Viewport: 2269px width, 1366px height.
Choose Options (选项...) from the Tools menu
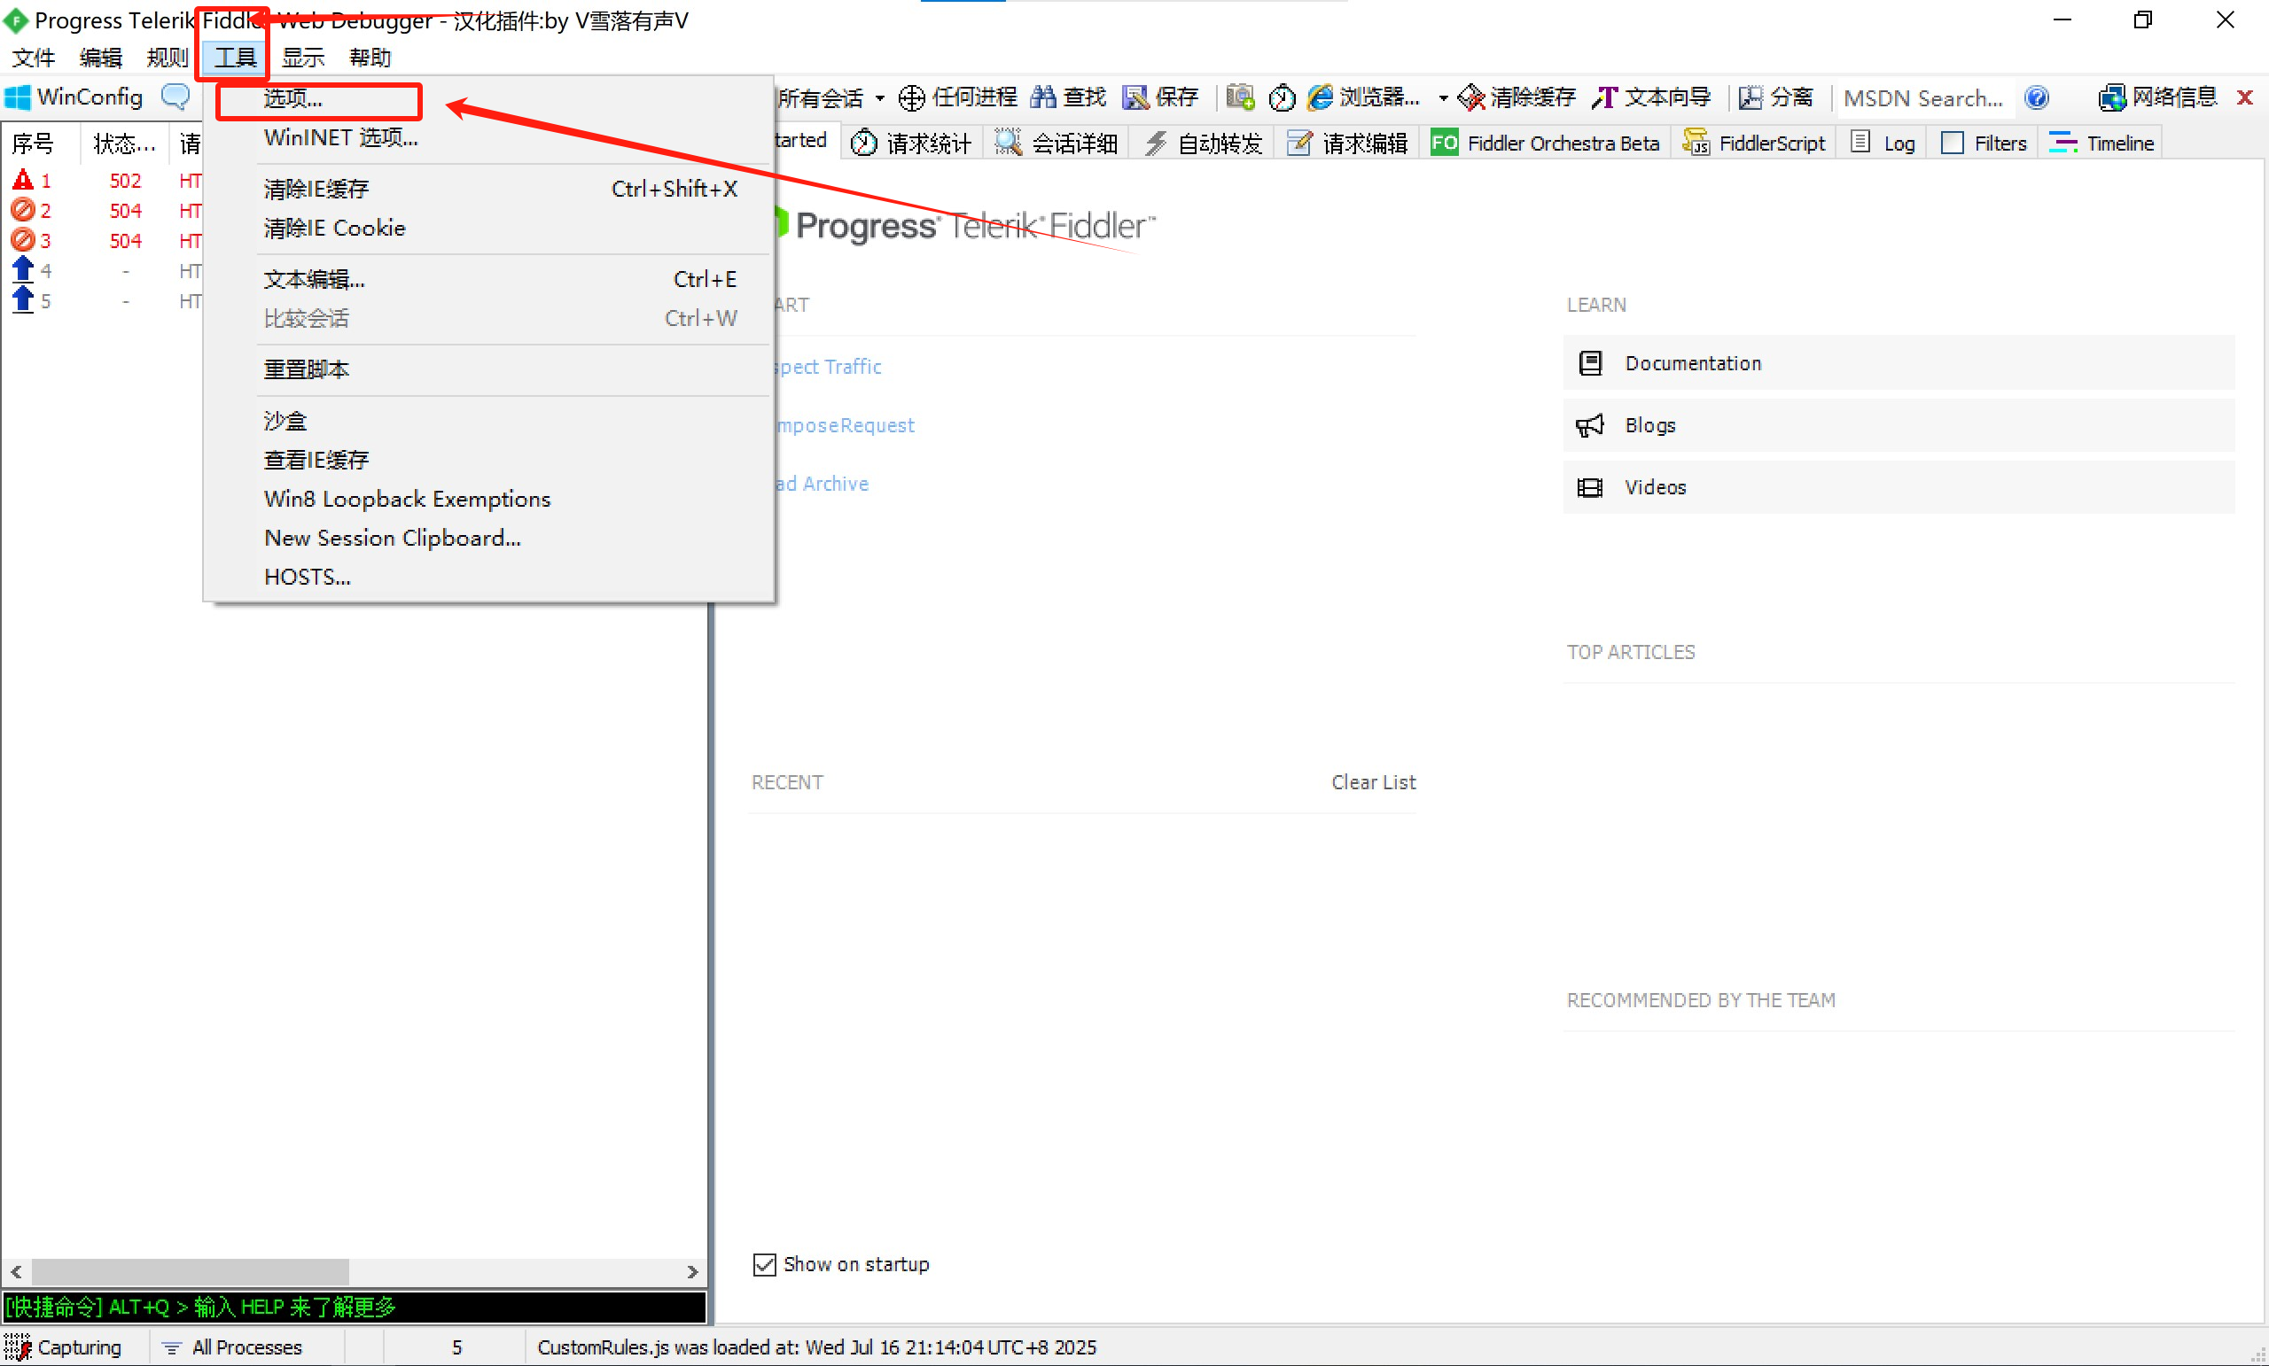tap(488, 98)
